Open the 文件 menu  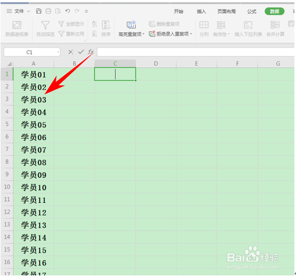pyautogui.click(x=19, y=11)
